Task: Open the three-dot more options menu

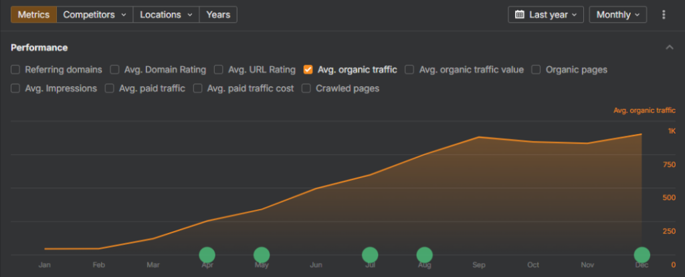Action: pos(664,15)
